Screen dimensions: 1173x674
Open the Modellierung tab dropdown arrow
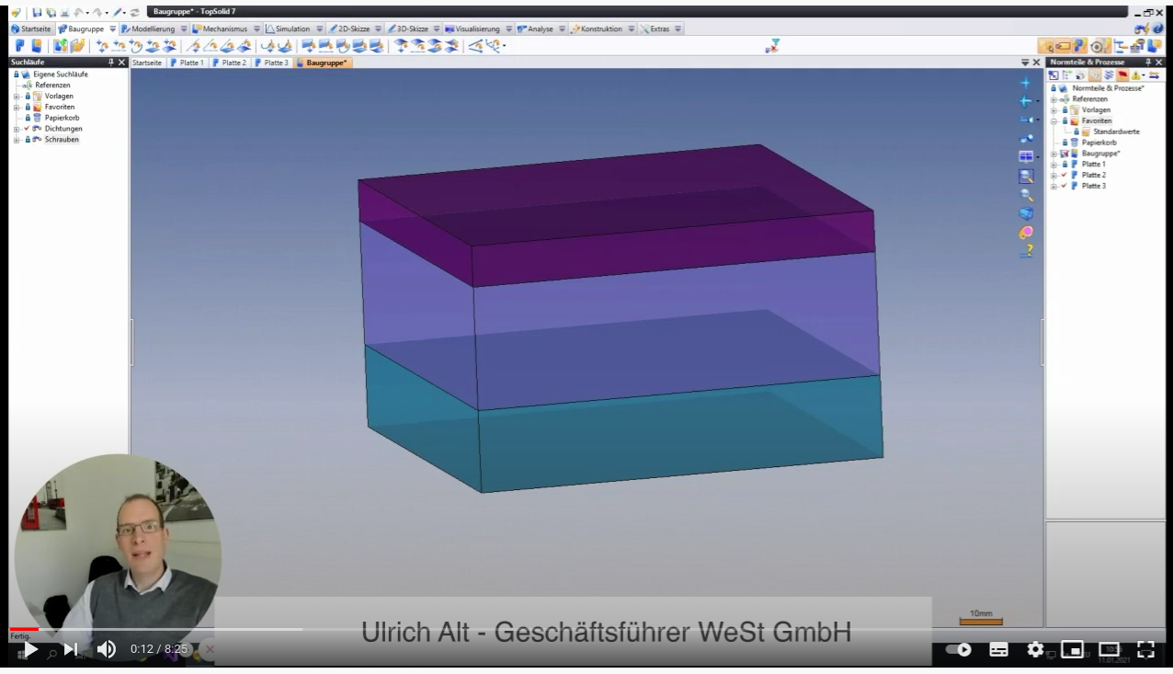(x=182, y=29)
